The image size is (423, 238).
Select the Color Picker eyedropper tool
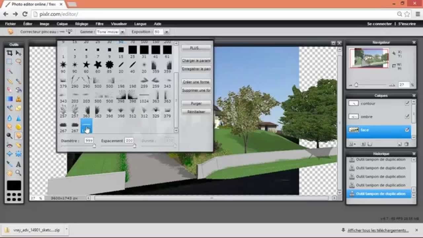point(10,164)
